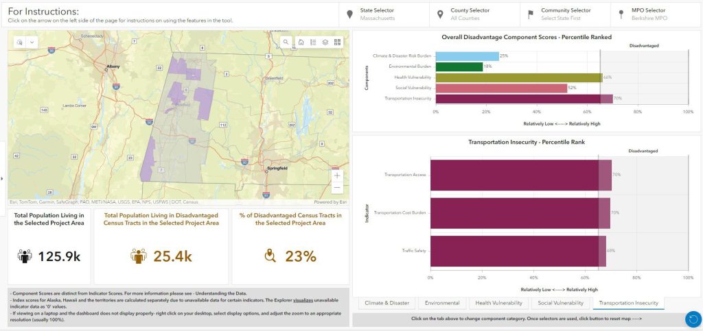
Task: Click the Transportation Access indicator bar
Action: coord(521,175)
